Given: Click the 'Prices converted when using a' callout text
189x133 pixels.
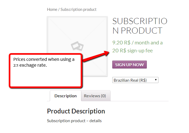Looking at the screenshot, I should 44,59.
